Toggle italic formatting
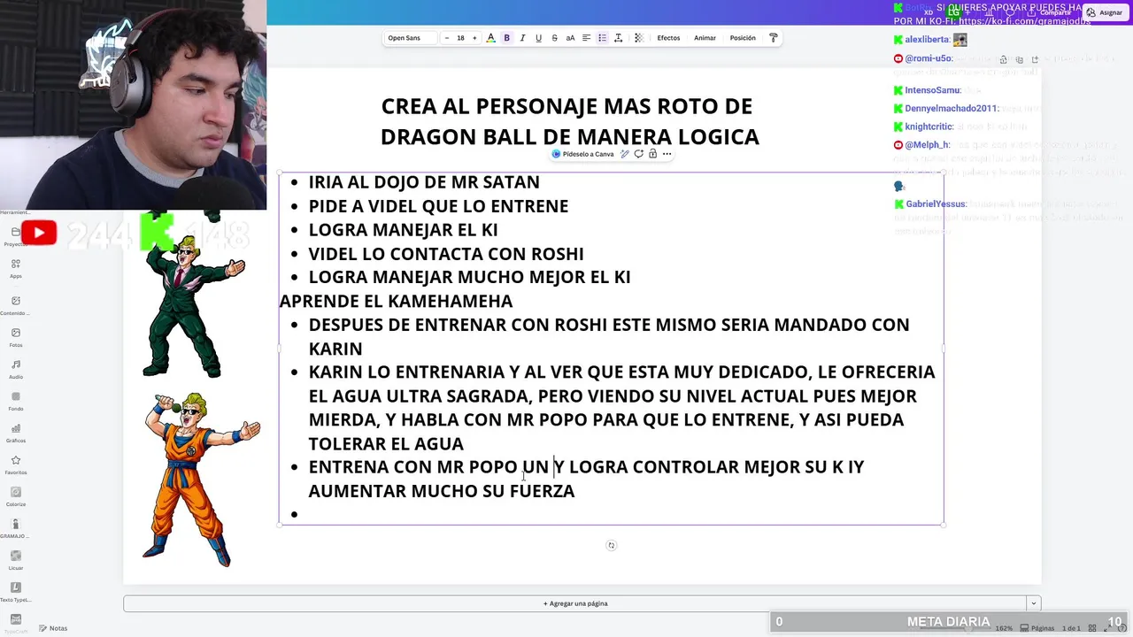This screenshot has height=637, width=1133. click(x=522, y=38)
